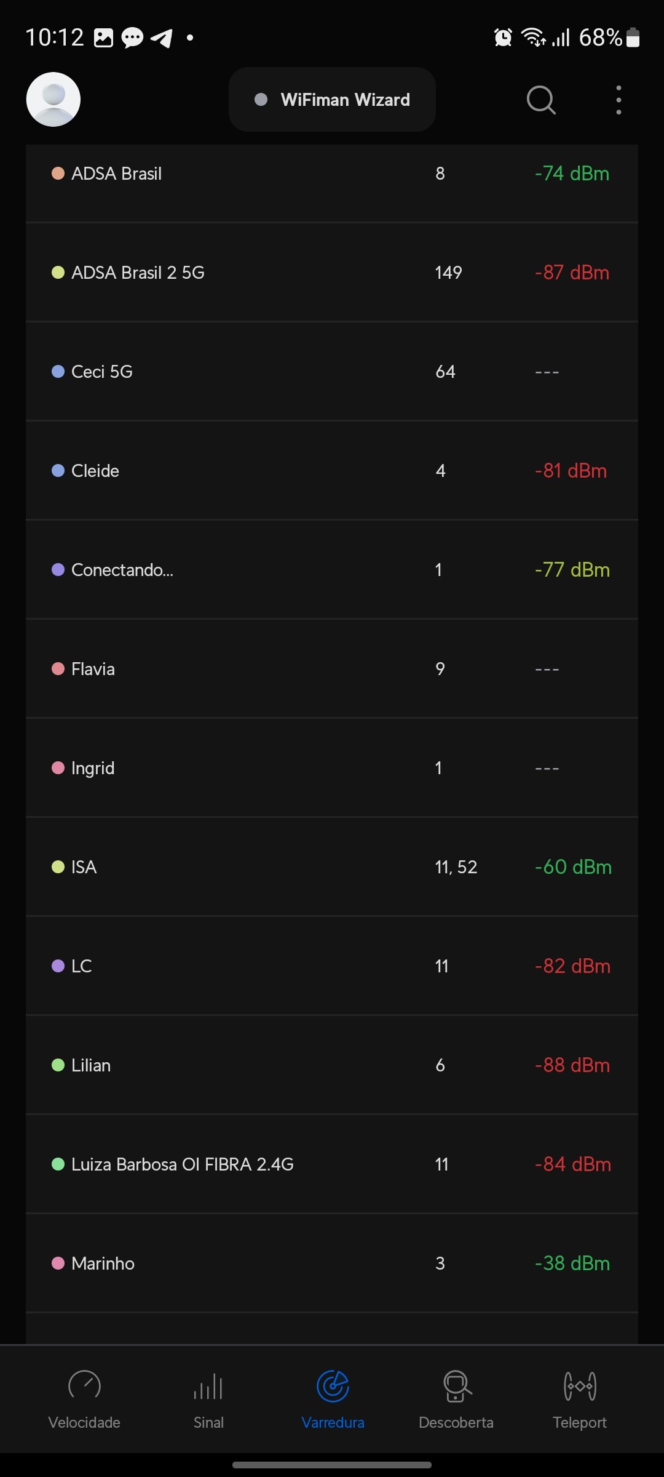This screenshot has height=1477, width=664.
Task: Tap the Varredura radar icon
Action: [x=333, y=1386]
